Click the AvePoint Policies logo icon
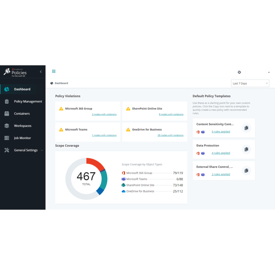 [x=7, y=72]
